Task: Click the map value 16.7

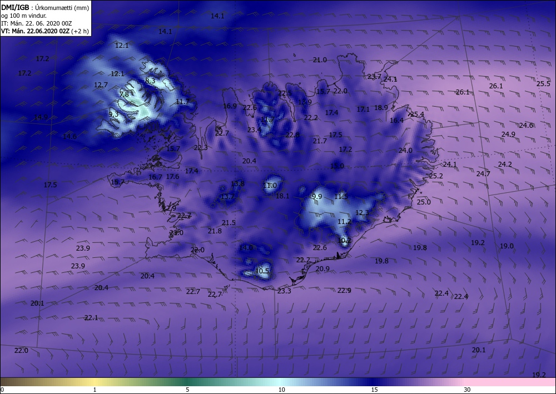Action: [155, 177]
